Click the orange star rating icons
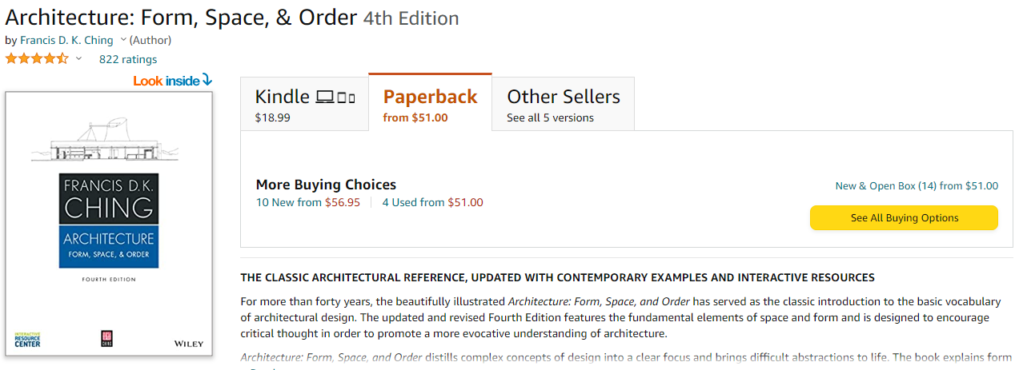This screenshot has height=370, width=1023. (x=37, y=59)
